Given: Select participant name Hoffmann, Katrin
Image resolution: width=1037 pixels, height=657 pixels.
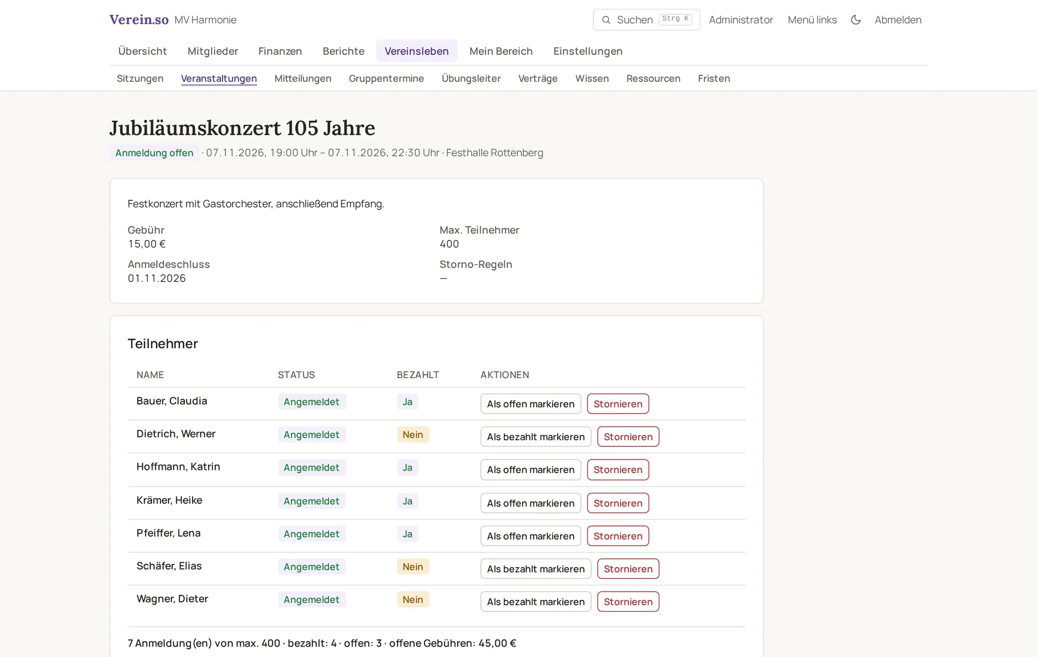Looking at the screenshot, I should (x=178, y=467).
